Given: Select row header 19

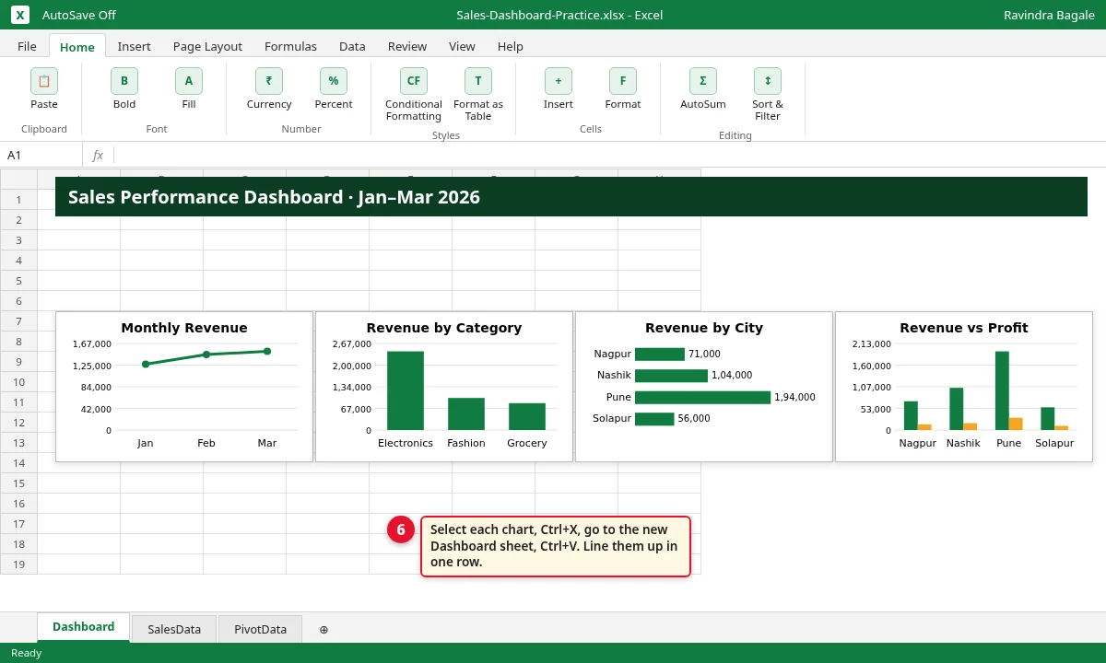Looking at the screenshot, I should point(18,564).
